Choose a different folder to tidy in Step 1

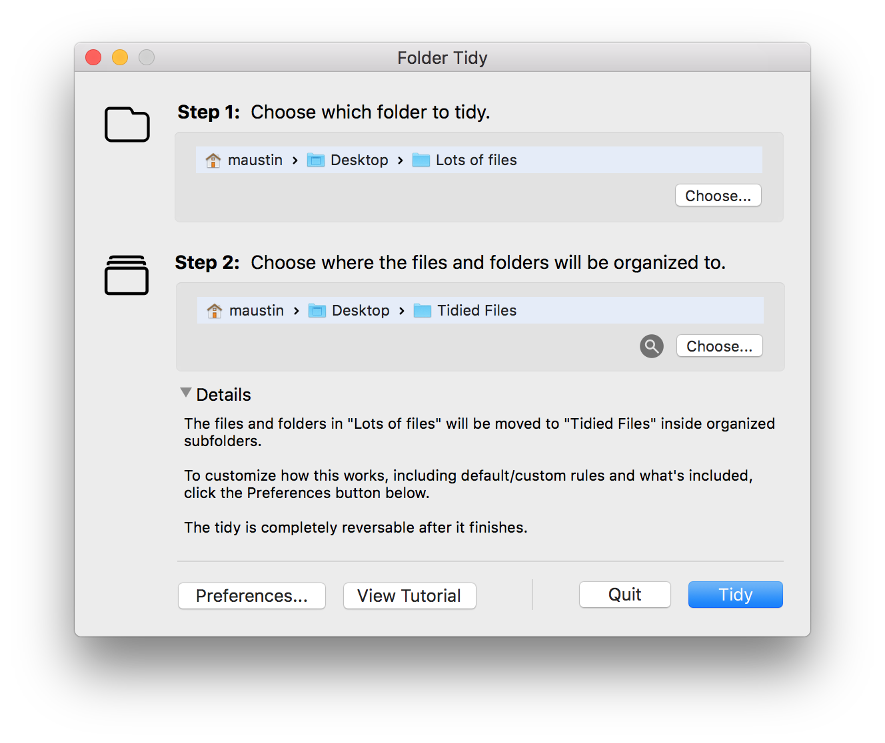(718, 196)
